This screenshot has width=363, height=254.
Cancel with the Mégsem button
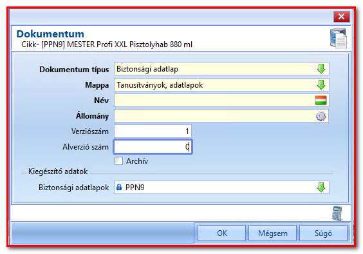point(273,233)
